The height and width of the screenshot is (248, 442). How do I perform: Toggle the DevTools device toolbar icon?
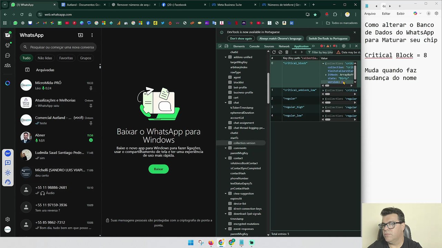[x=227, y=46]
